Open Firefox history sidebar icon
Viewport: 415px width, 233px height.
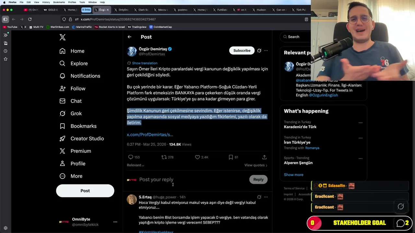tap(6, 51)
